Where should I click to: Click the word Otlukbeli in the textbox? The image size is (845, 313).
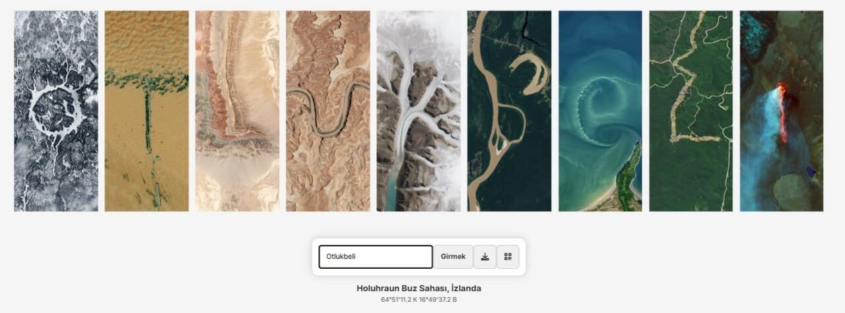(341, 257)
